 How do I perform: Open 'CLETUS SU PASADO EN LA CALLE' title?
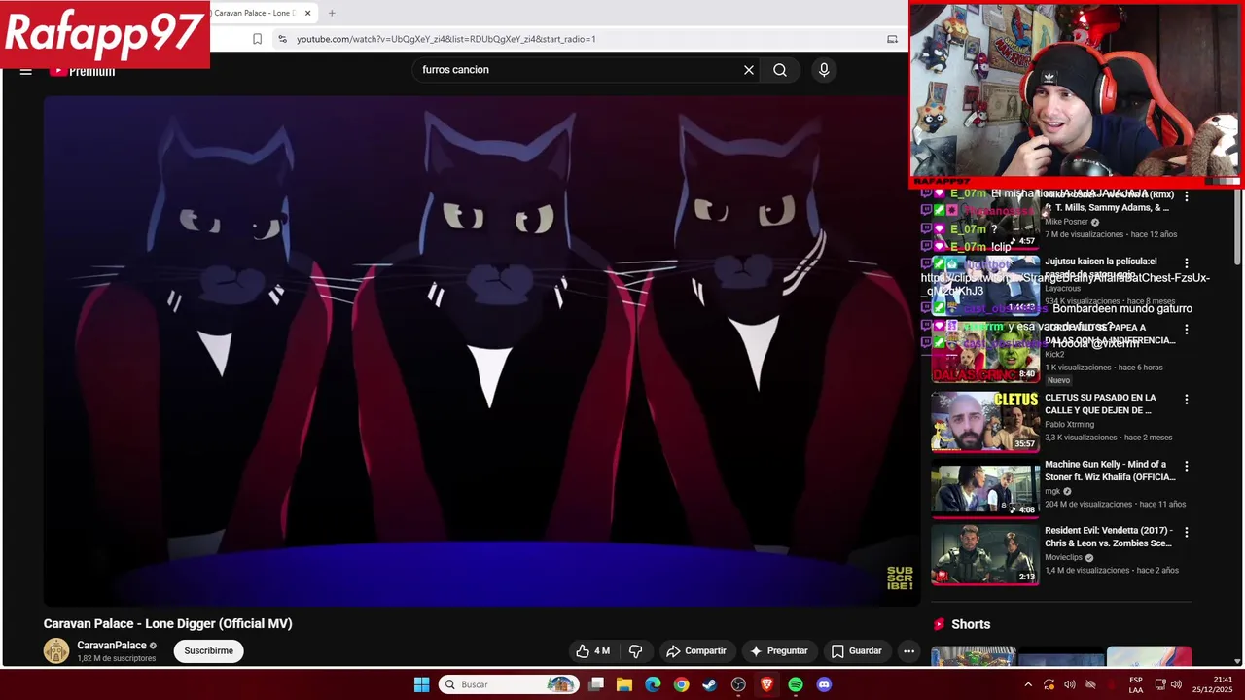click(x=1100, y=404)
